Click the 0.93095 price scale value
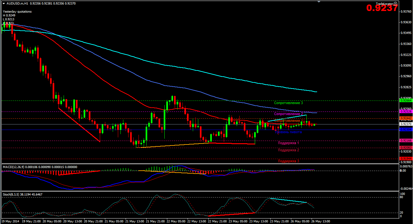 406,66
